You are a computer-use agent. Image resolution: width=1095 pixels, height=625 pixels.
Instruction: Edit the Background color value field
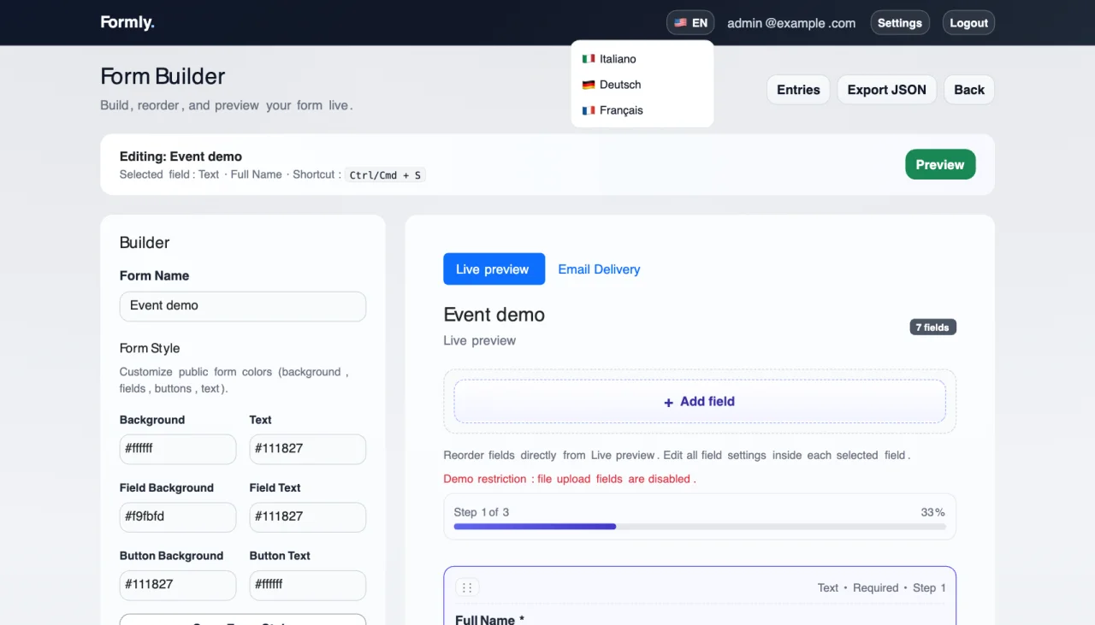(178, 449)
